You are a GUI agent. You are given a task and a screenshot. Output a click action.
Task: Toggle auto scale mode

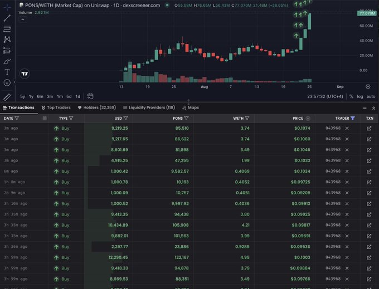[371, 96]
